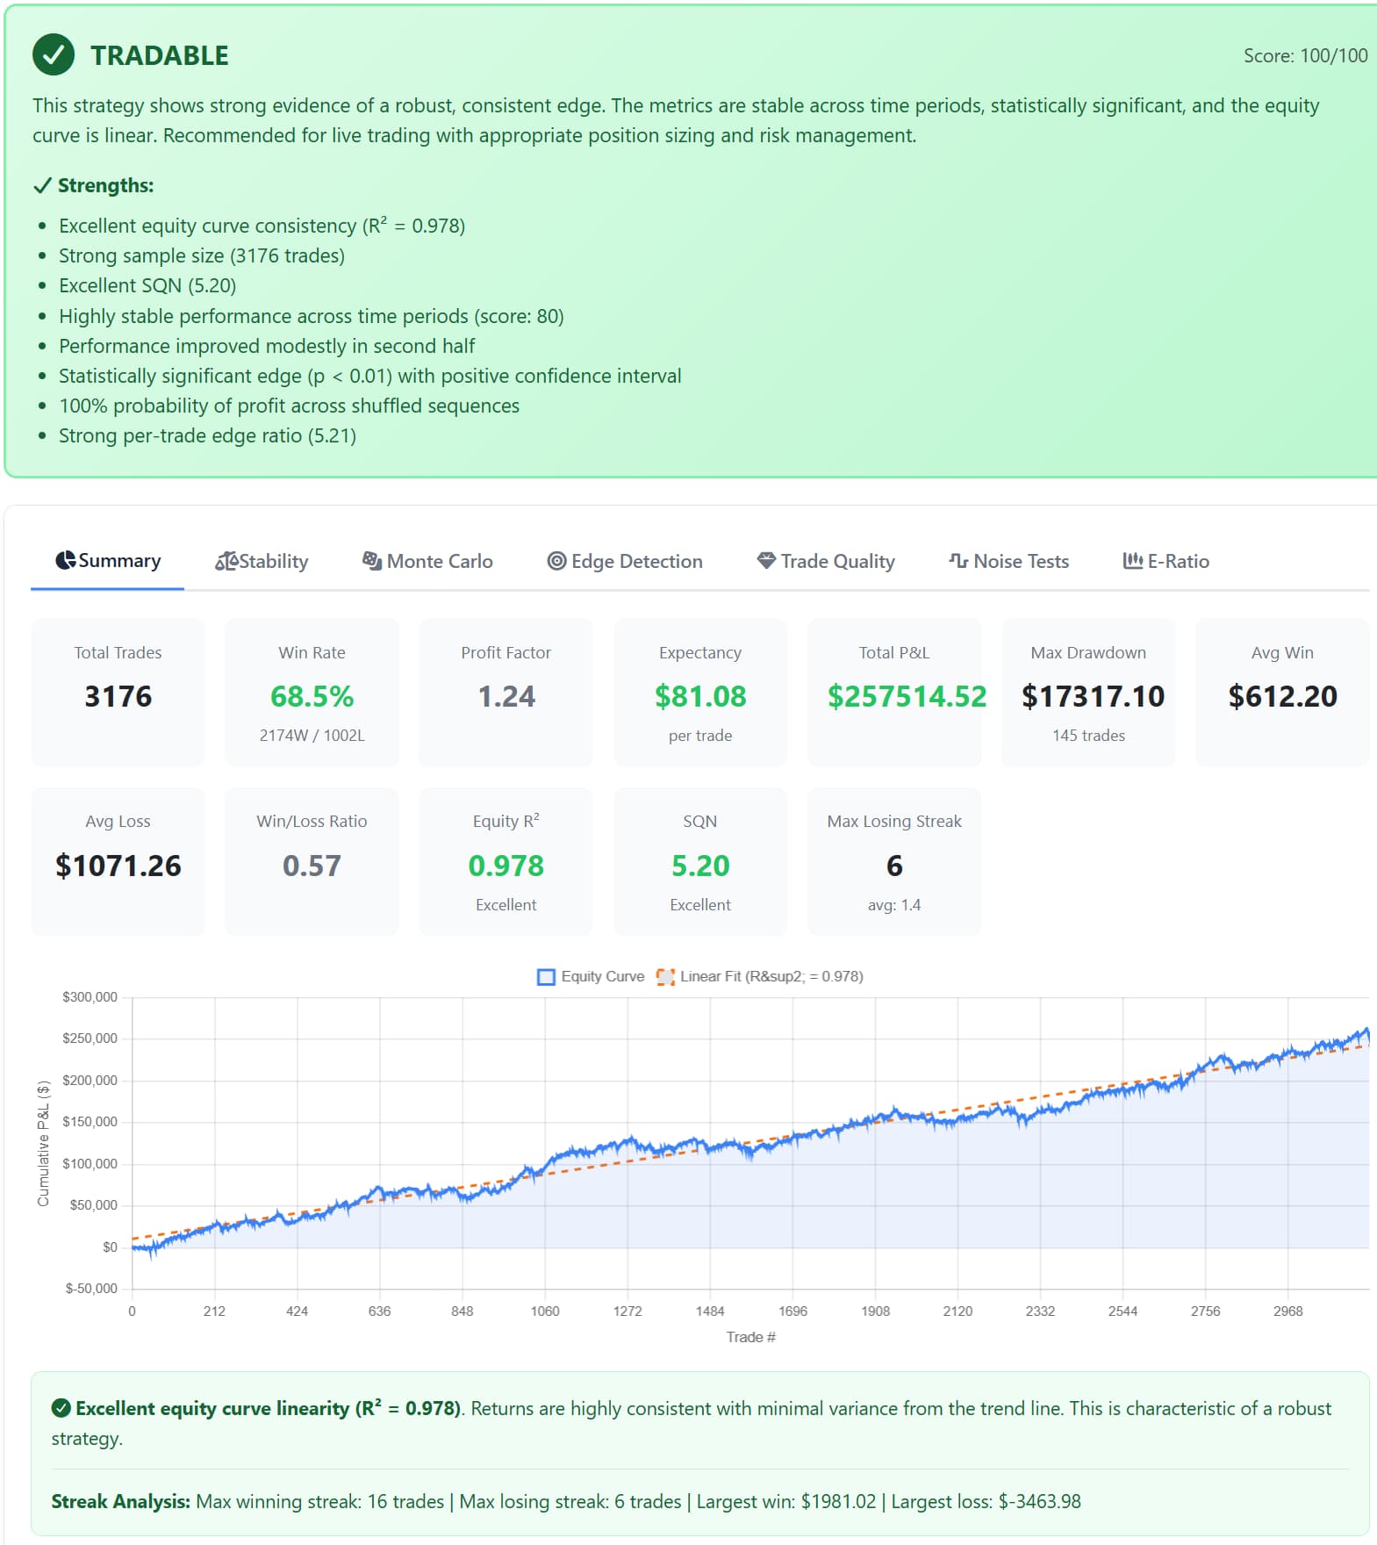Click the Linear Fit orange dashed swatch
Image resolution: width=1377 pixels, height=1545 pixels.
point(665,976)
